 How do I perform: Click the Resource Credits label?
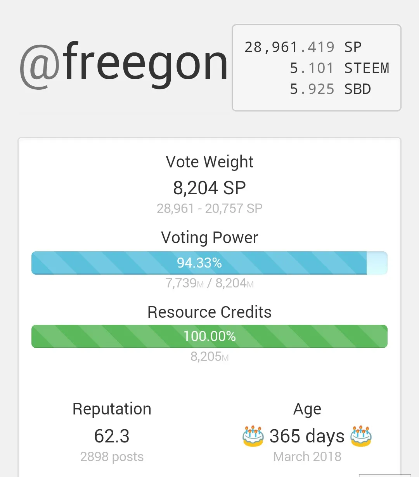209,312
